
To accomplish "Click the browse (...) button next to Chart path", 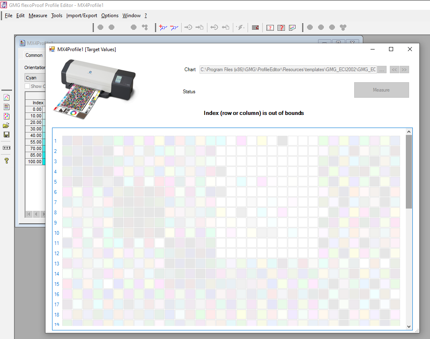I will click(382, 70).
